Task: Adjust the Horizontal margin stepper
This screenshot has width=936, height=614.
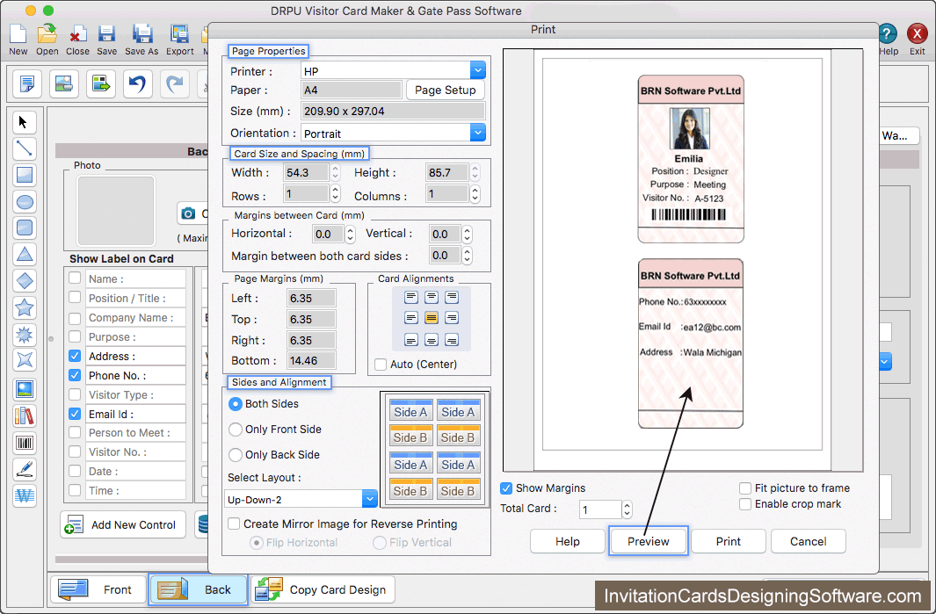Action: coord(350,234)
